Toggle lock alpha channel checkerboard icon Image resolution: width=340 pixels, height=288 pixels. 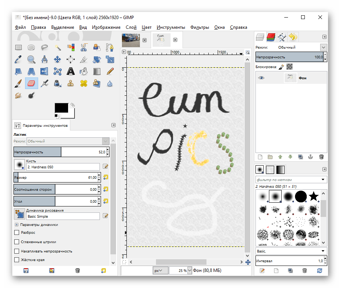[290, 67]
